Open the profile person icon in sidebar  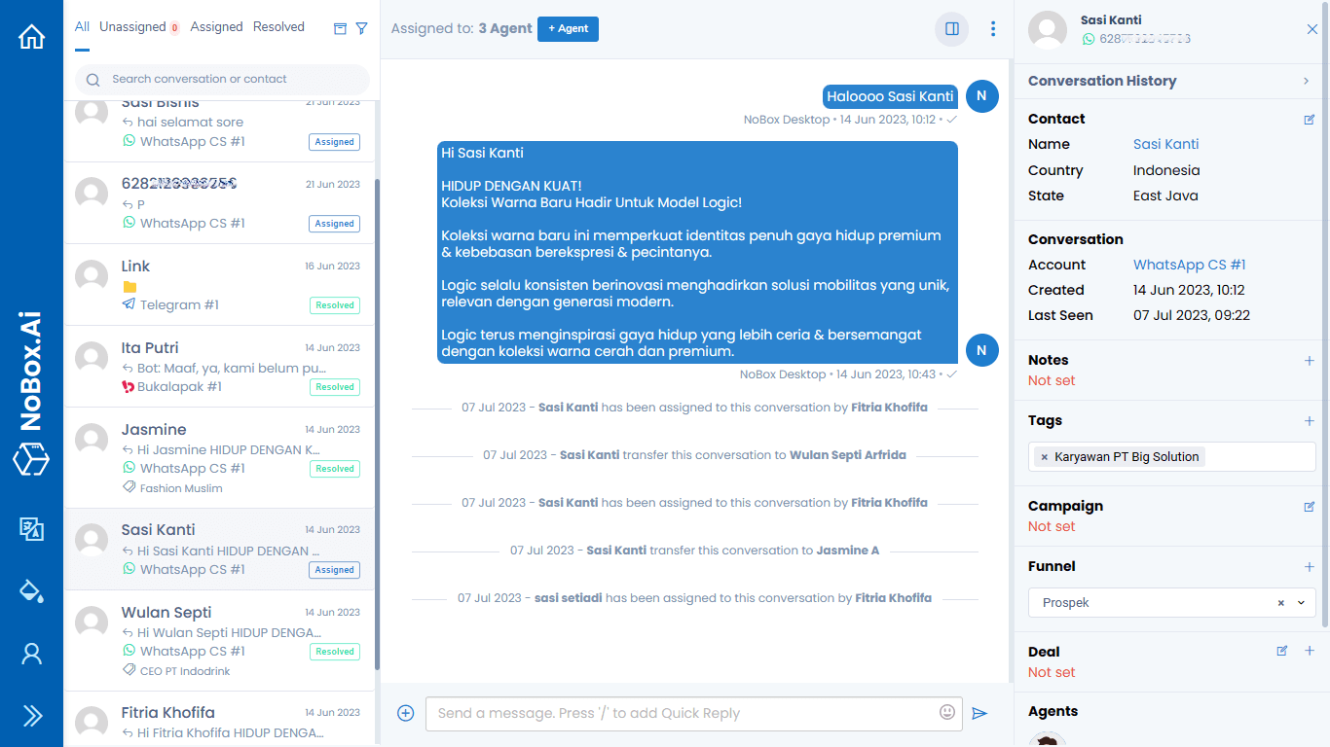point(31,654)
